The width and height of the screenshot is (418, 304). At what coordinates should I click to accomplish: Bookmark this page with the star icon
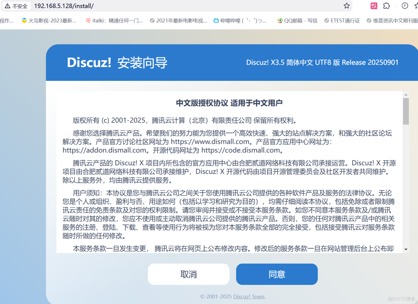pyautogui.click(x=346, y=6)
